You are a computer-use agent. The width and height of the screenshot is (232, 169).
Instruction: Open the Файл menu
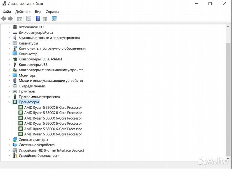click(7, 12)
